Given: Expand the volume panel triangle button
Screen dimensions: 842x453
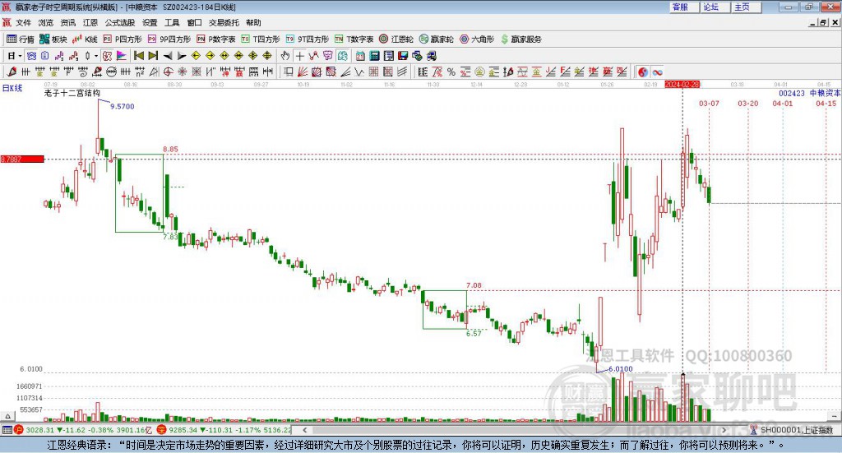Looking at the screenshot, I should (7, 416).
